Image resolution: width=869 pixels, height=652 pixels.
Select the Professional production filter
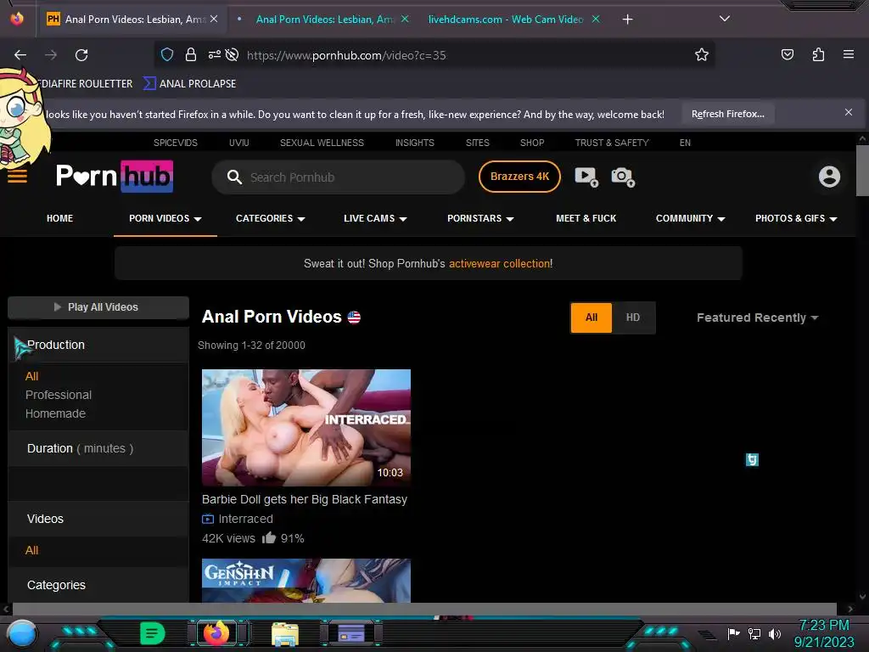click(59, 395)
